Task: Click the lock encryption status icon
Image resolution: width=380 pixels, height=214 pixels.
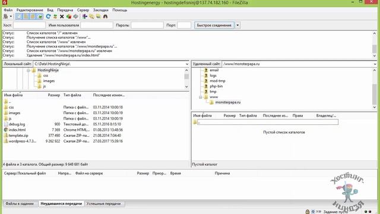Action: (308, 212)
